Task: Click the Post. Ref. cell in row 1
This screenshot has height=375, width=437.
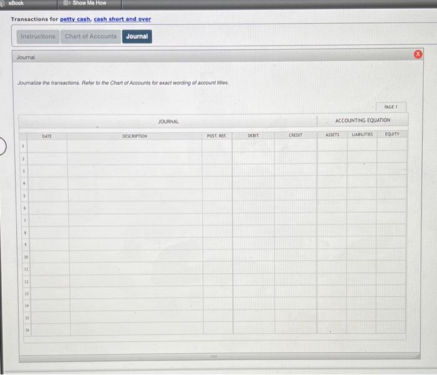Action: click(217, 146)
